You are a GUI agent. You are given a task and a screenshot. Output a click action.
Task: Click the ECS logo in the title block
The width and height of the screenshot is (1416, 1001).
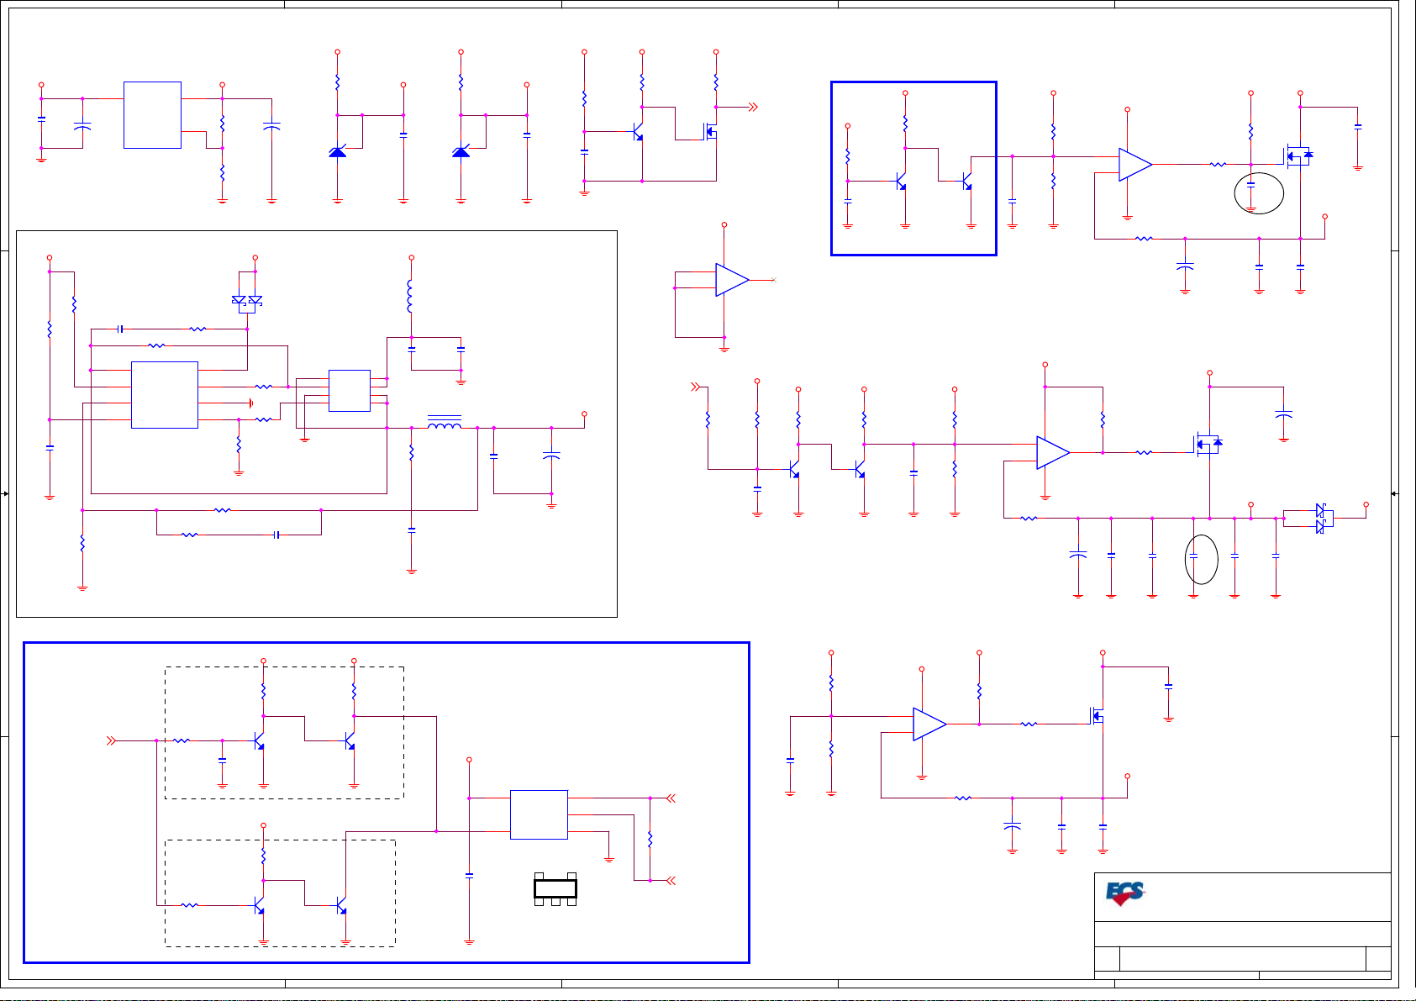(1125, 893)
